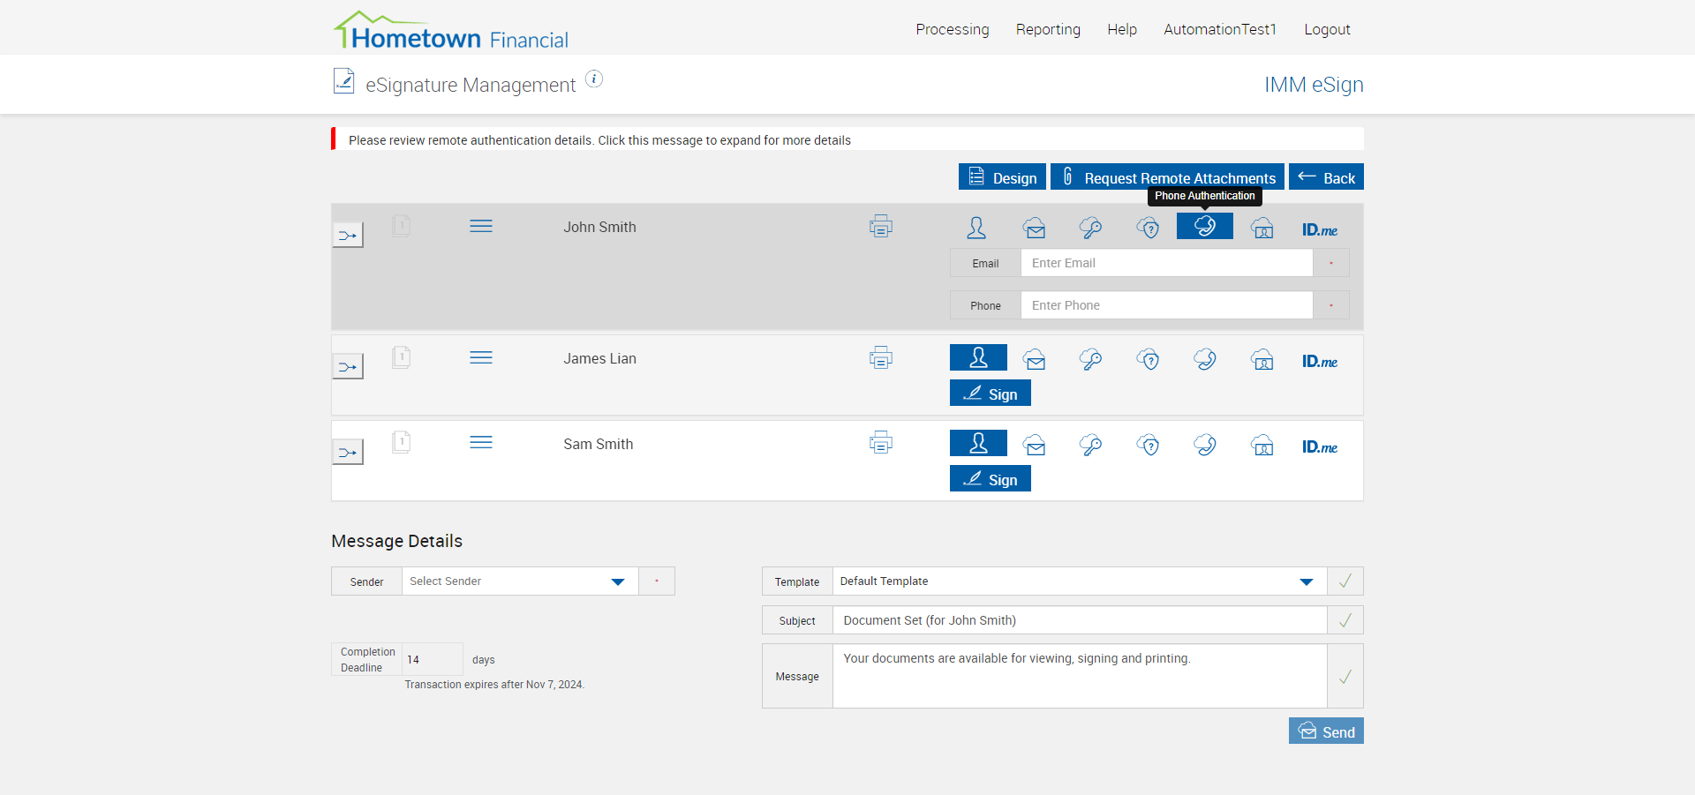Click the print icon in James Lian row

coord(881,357)
